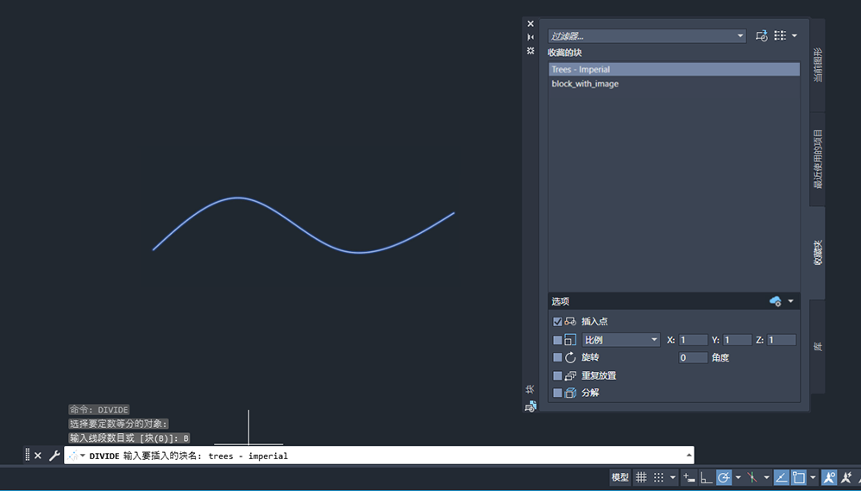Switch to the 收藏夹 tab
Screen dimensions: 861x491
pos(818,253)
